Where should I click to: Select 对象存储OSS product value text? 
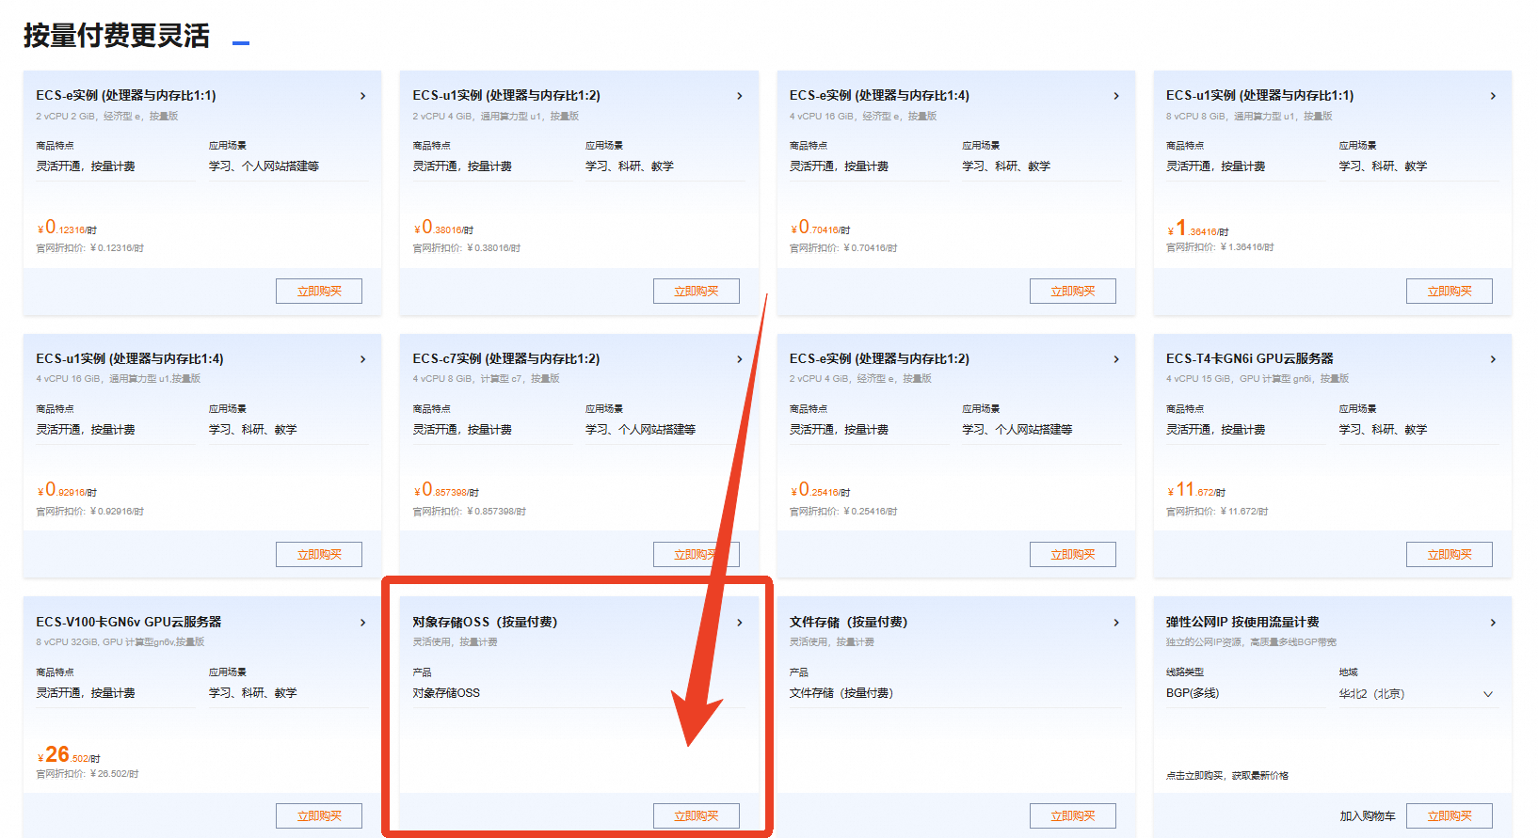coord(446,693)
